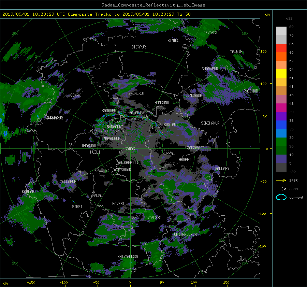Pick the magenta 39-42 dBZ legend swatch
The height and width of the screenshot is (287, 307).
(281, 108)
